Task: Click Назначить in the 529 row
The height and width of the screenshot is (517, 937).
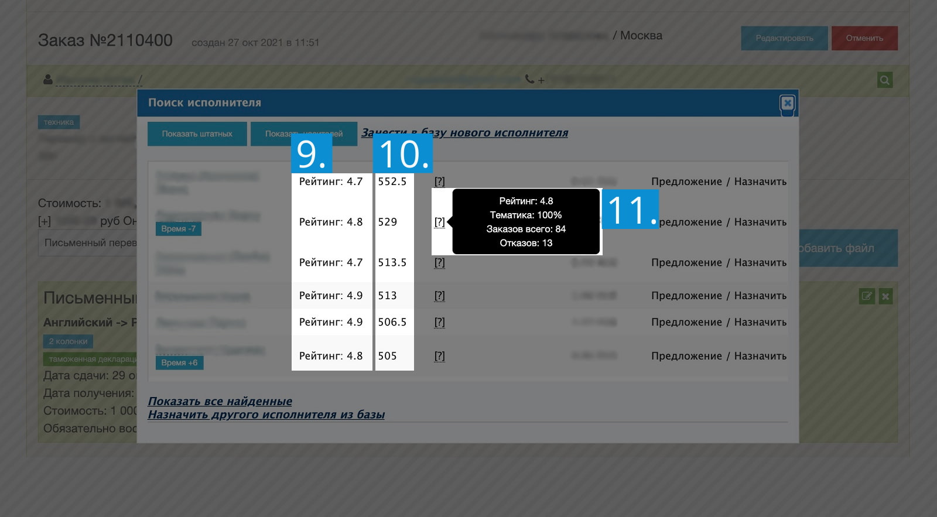Action: 760,222
